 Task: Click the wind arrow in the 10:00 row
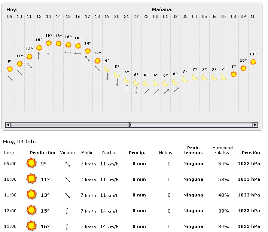tap(67, 180)
